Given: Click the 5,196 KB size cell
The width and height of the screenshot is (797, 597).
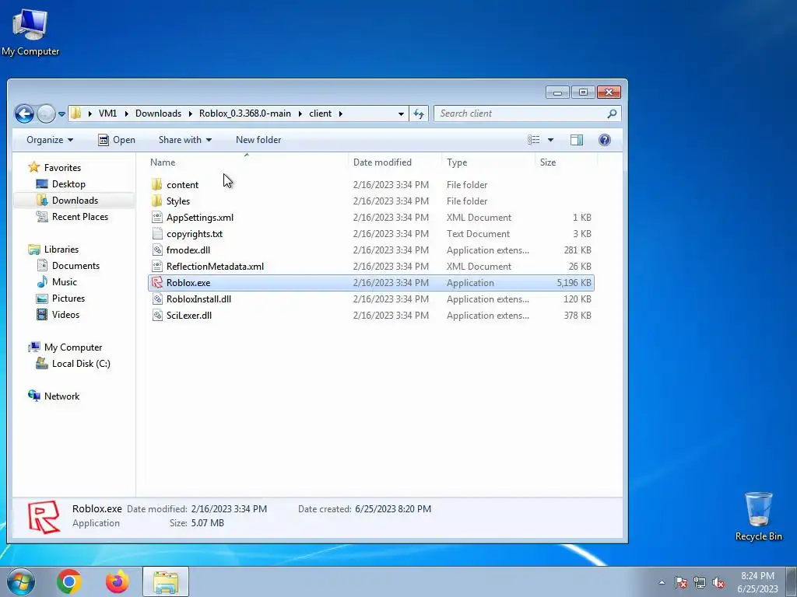Looking at the screenshot, I should (574, 283).
